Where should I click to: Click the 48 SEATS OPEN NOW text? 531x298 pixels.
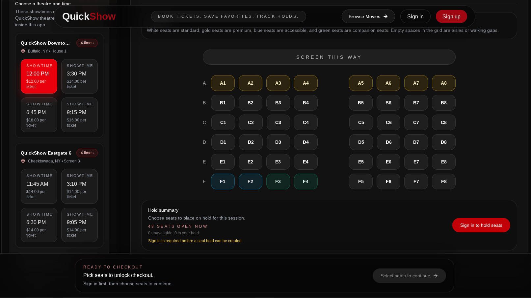tap(178, 226)
